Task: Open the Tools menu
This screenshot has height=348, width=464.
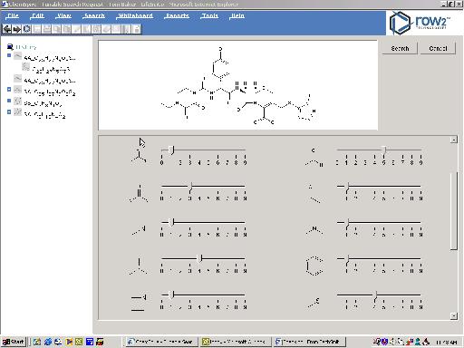Action: click(209, 15)
